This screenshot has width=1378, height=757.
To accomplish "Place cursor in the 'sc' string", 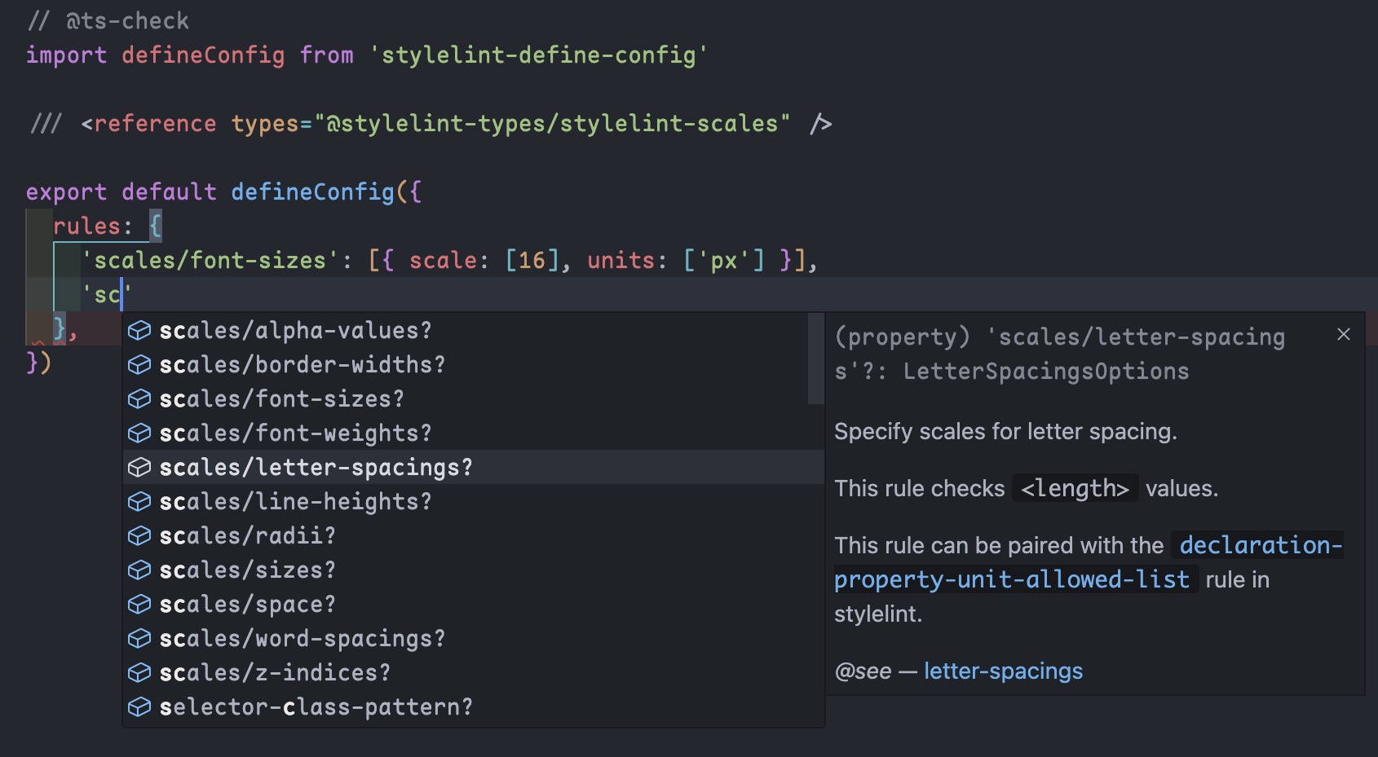I will point(107,294).
